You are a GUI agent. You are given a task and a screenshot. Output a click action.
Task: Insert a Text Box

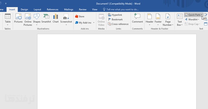180,20
